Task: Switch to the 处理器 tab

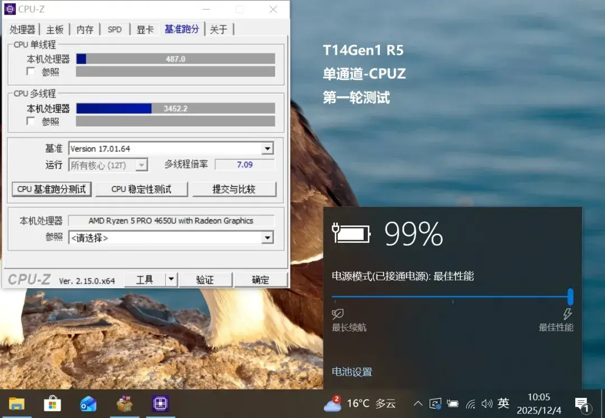Action: 22,29
